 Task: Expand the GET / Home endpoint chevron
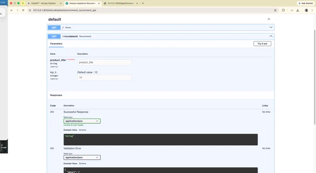click(x=271, y=27)
